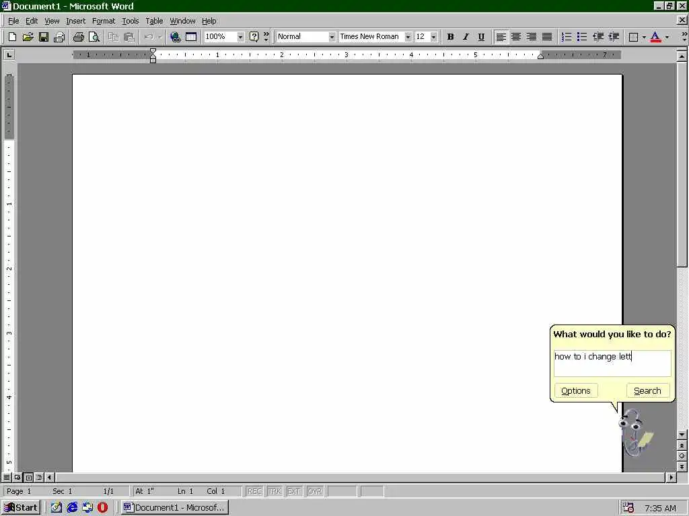
Task: Toggle EXT extend selection in status bar
Action: (x=294, y=491)
